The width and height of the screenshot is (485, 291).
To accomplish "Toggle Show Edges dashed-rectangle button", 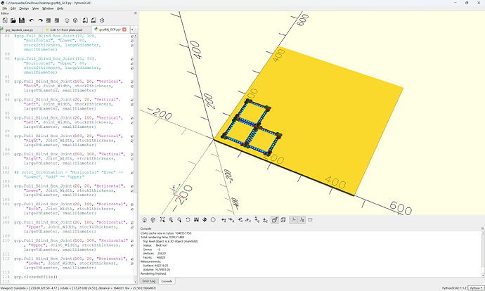I will (310, 220).
